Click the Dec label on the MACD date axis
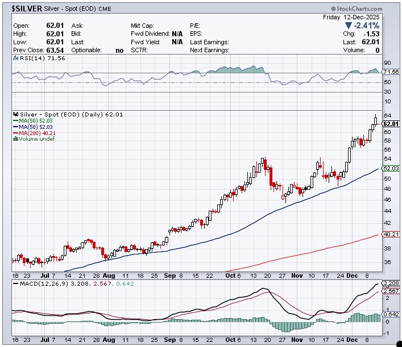The width and height of the screenshot is (402, 347). point(353,339)
